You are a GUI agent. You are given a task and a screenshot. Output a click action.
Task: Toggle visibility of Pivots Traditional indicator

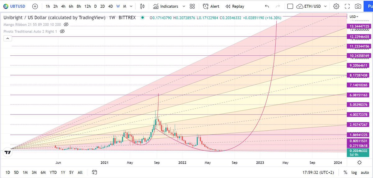pos(62,31)
